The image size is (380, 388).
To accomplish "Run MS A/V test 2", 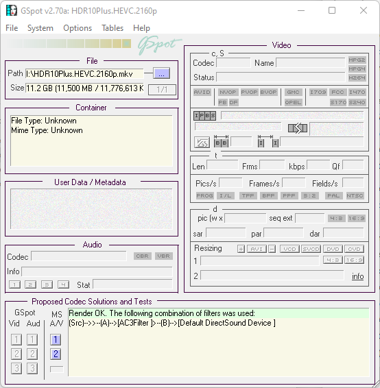I will click(x=56, y=354).
